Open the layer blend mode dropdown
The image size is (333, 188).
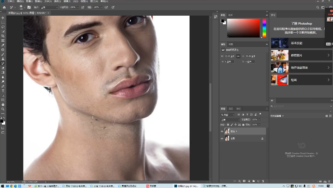click(230, 120)
